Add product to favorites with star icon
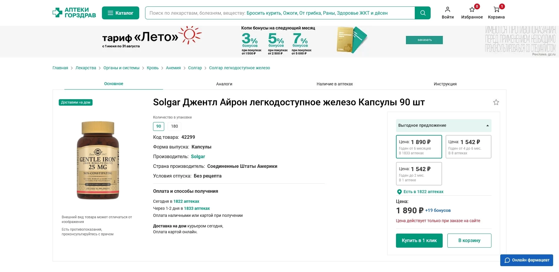Image resolution: width=559 pixels, height=272 pixels. click(x=496, y=102)
